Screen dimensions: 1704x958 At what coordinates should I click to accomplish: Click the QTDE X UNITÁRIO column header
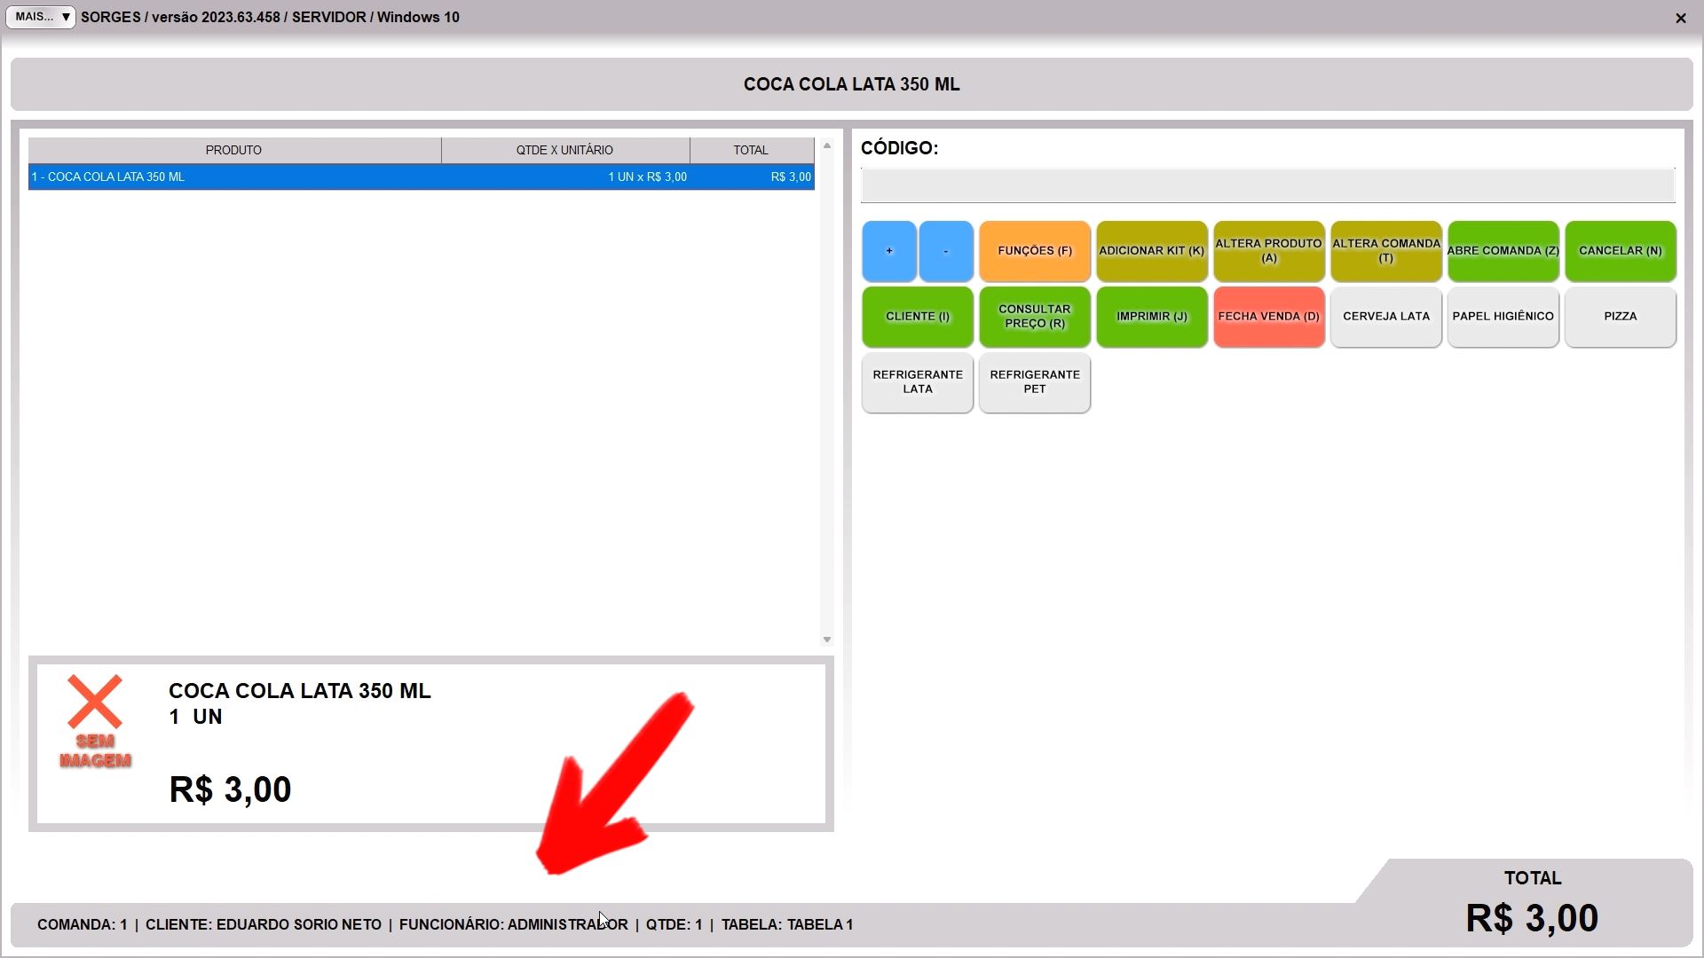click(565, 150)
